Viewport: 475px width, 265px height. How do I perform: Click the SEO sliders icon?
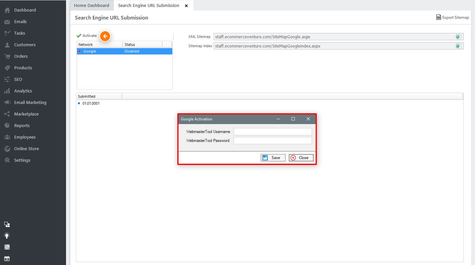click(x=7, y=80)
